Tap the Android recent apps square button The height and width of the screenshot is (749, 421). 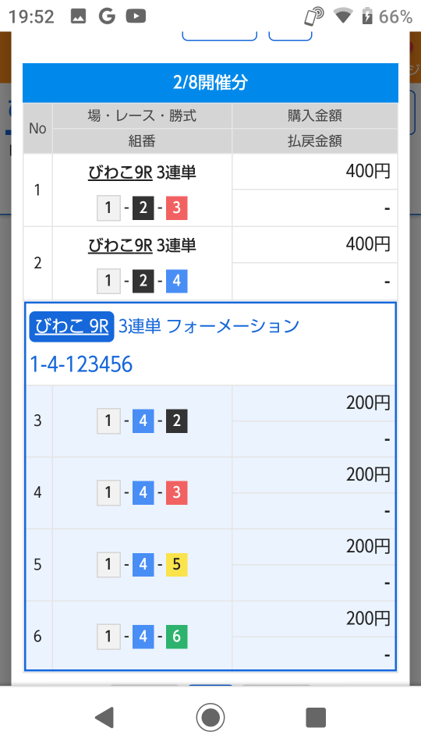[316, 717]
